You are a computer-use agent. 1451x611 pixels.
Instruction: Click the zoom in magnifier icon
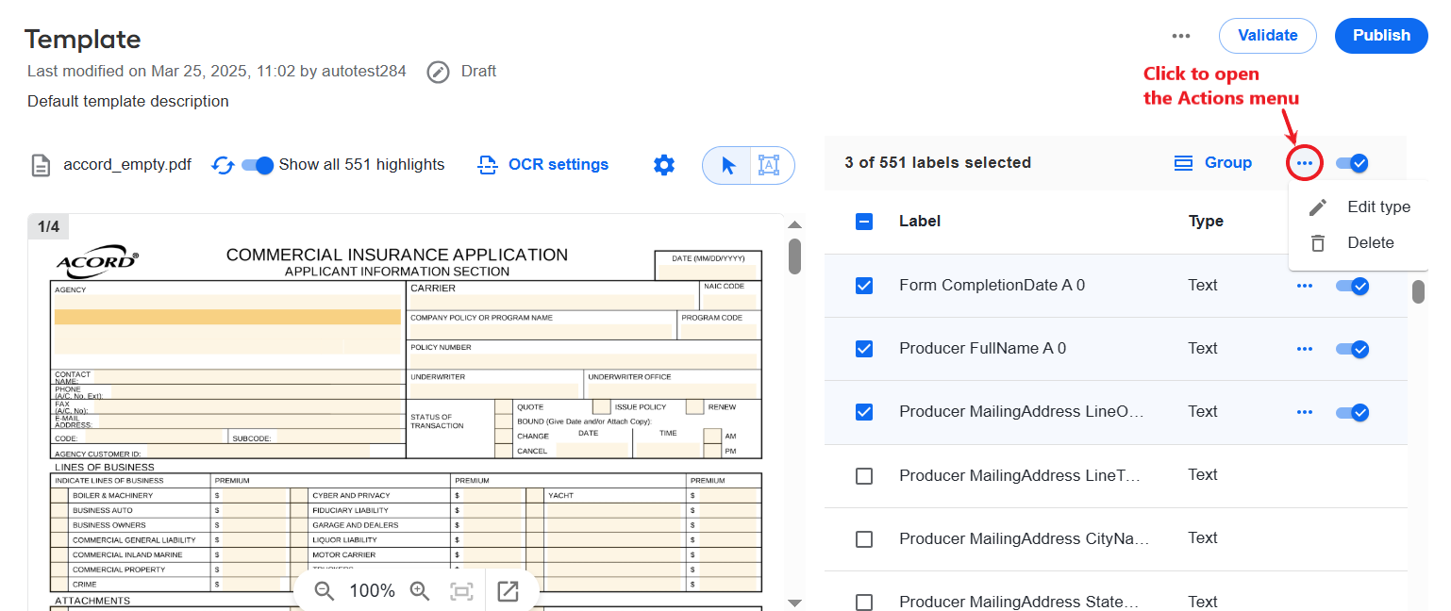(420, 591)
